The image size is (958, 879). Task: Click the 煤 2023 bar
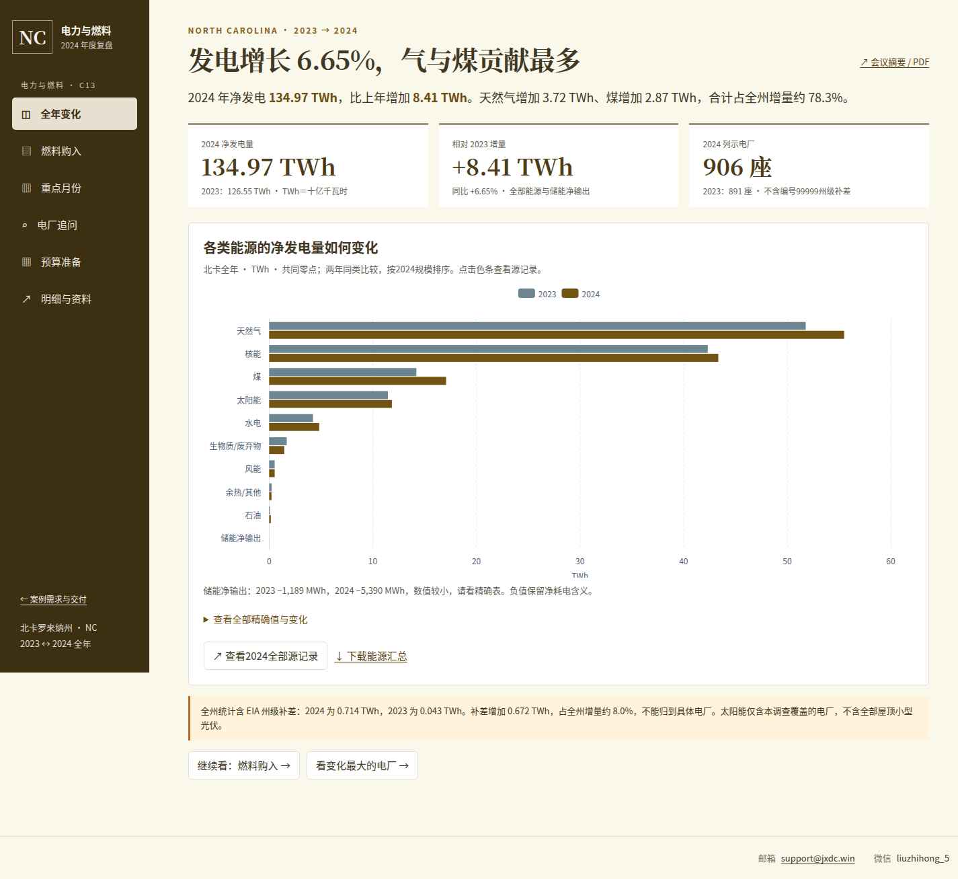click(x=343, y=372)
